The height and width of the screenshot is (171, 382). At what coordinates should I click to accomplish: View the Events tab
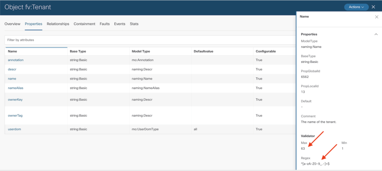point(120,24)
